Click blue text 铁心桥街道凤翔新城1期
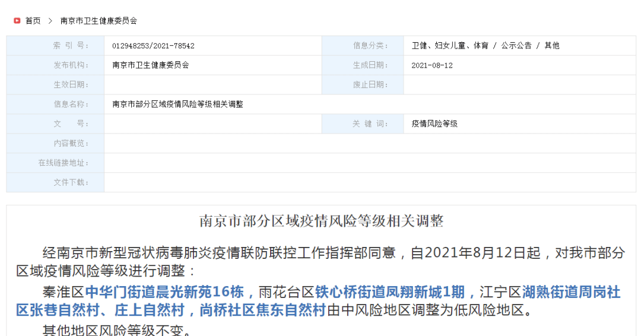 tap(390, 292)
